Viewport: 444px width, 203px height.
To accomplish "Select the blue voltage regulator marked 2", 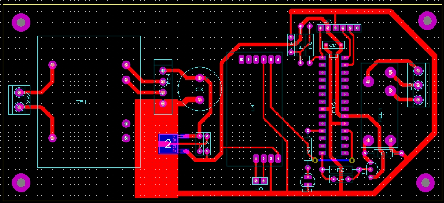I will [168, 144].
